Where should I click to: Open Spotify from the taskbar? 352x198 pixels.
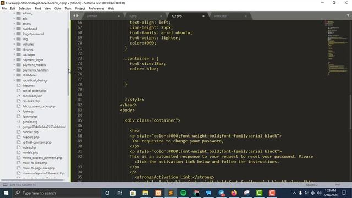click(183, 193)
